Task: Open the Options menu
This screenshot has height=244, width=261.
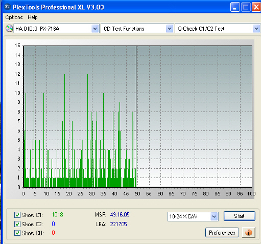Action: pos(14,17)
